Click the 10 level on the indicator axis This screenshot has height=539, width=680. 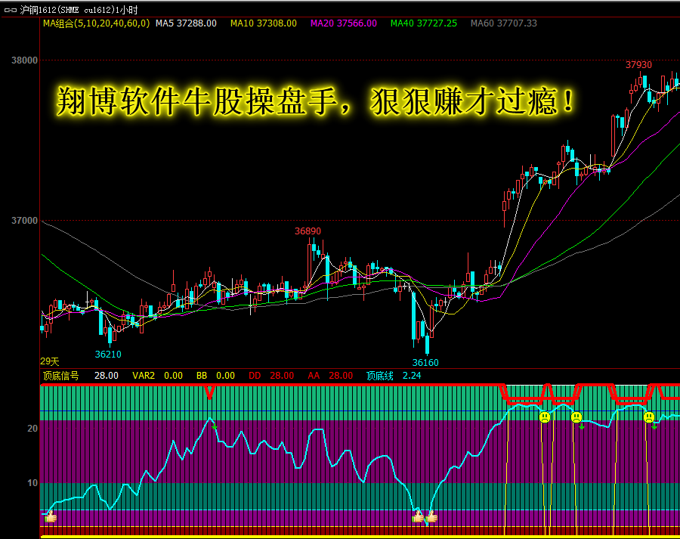(x=32, y=483)
